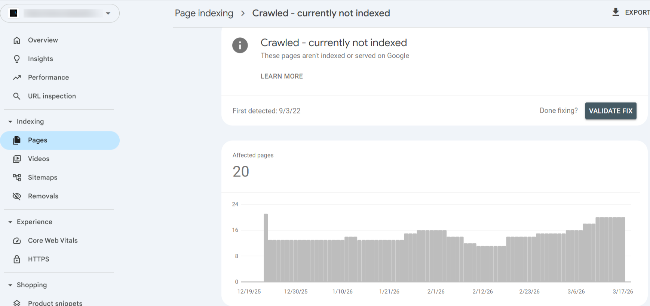Click the Core Web Vitals gauge icon
The height and width of the screenshot is (306, 650).
click(17, 241)
